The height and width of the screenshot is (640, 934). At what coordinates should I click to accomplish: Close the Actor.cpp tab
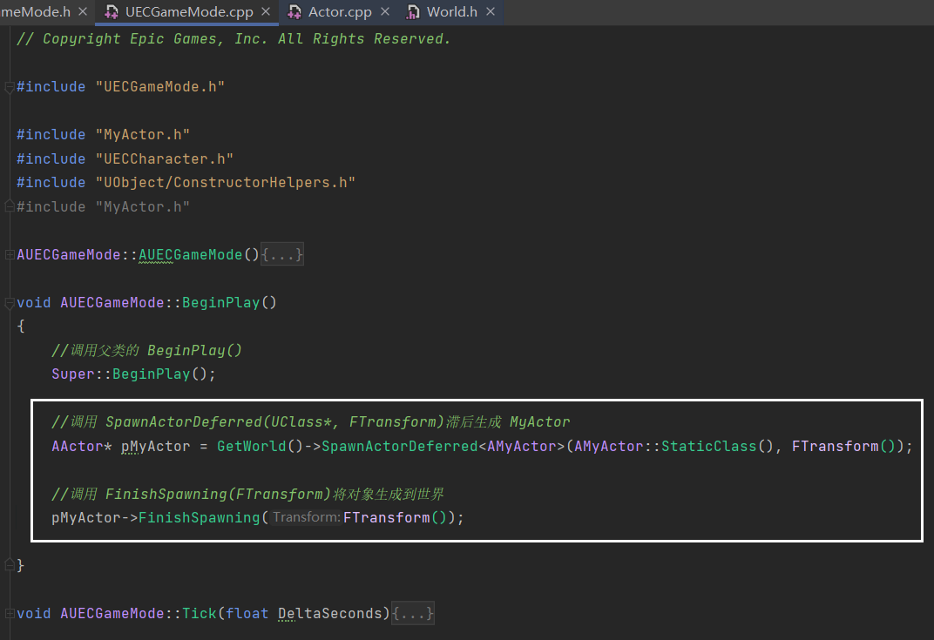pos(385,12)
